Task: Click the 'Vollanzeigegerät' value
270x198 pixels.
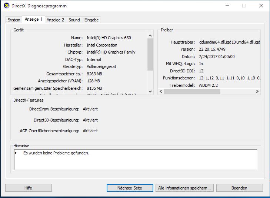Action: point(101,66)
